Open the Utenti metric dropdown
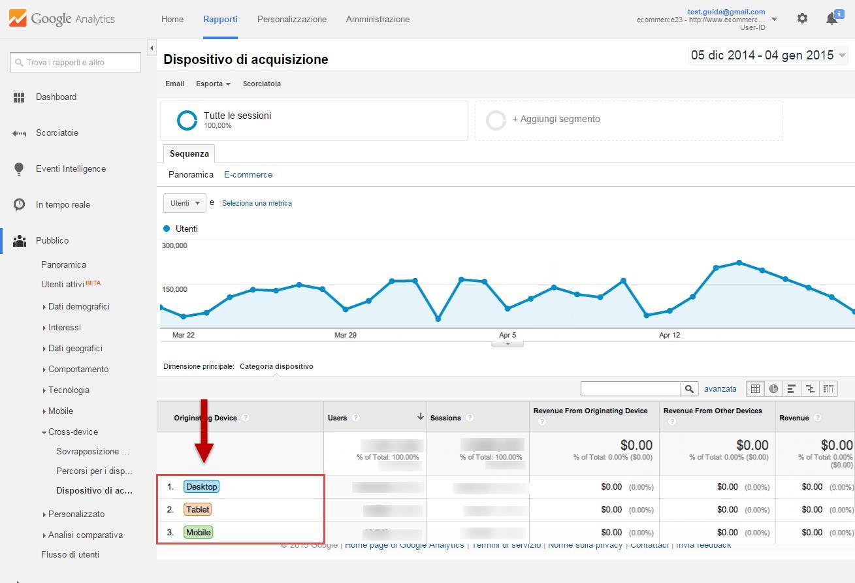This screenshot has width=855, height=583. click(x=185, y=203)
